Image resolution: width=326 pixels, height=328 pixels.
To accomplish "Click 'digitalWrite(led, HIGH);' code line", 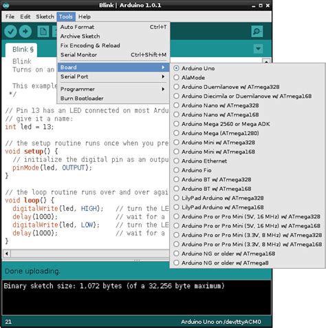I will click(x=58, y=209).
